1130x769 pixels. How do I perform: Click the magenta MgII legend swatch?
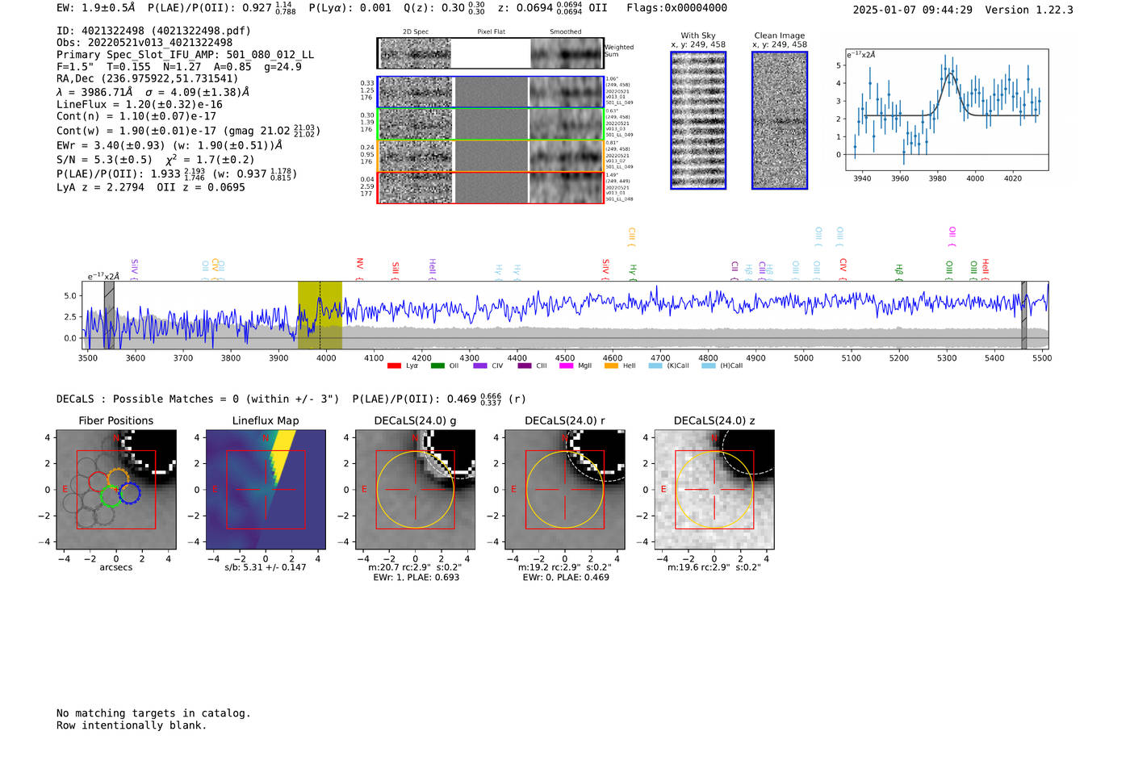566,366
